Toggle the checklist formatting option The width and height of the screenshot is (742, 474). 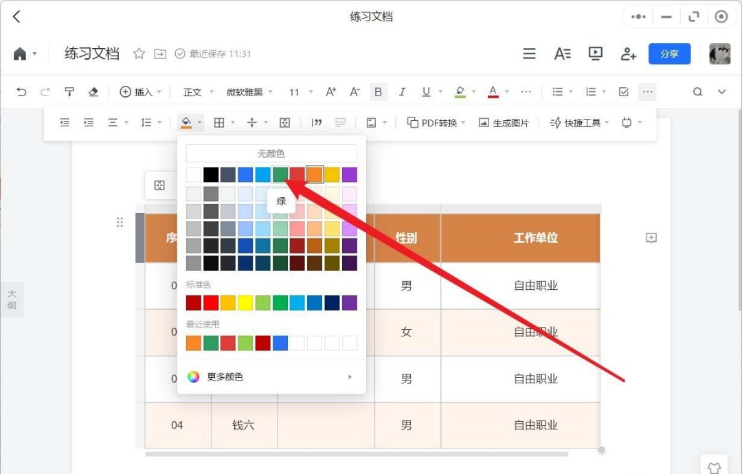pyautogui.click(x=623, y=91)
